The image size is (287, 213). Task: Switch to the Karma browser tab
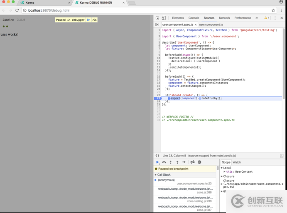pyautogui.click(x=44, y=2)
